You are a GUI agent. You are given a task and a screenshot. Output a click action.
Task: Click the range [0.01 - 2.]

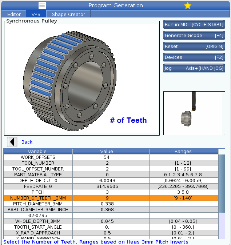[183, 233]
